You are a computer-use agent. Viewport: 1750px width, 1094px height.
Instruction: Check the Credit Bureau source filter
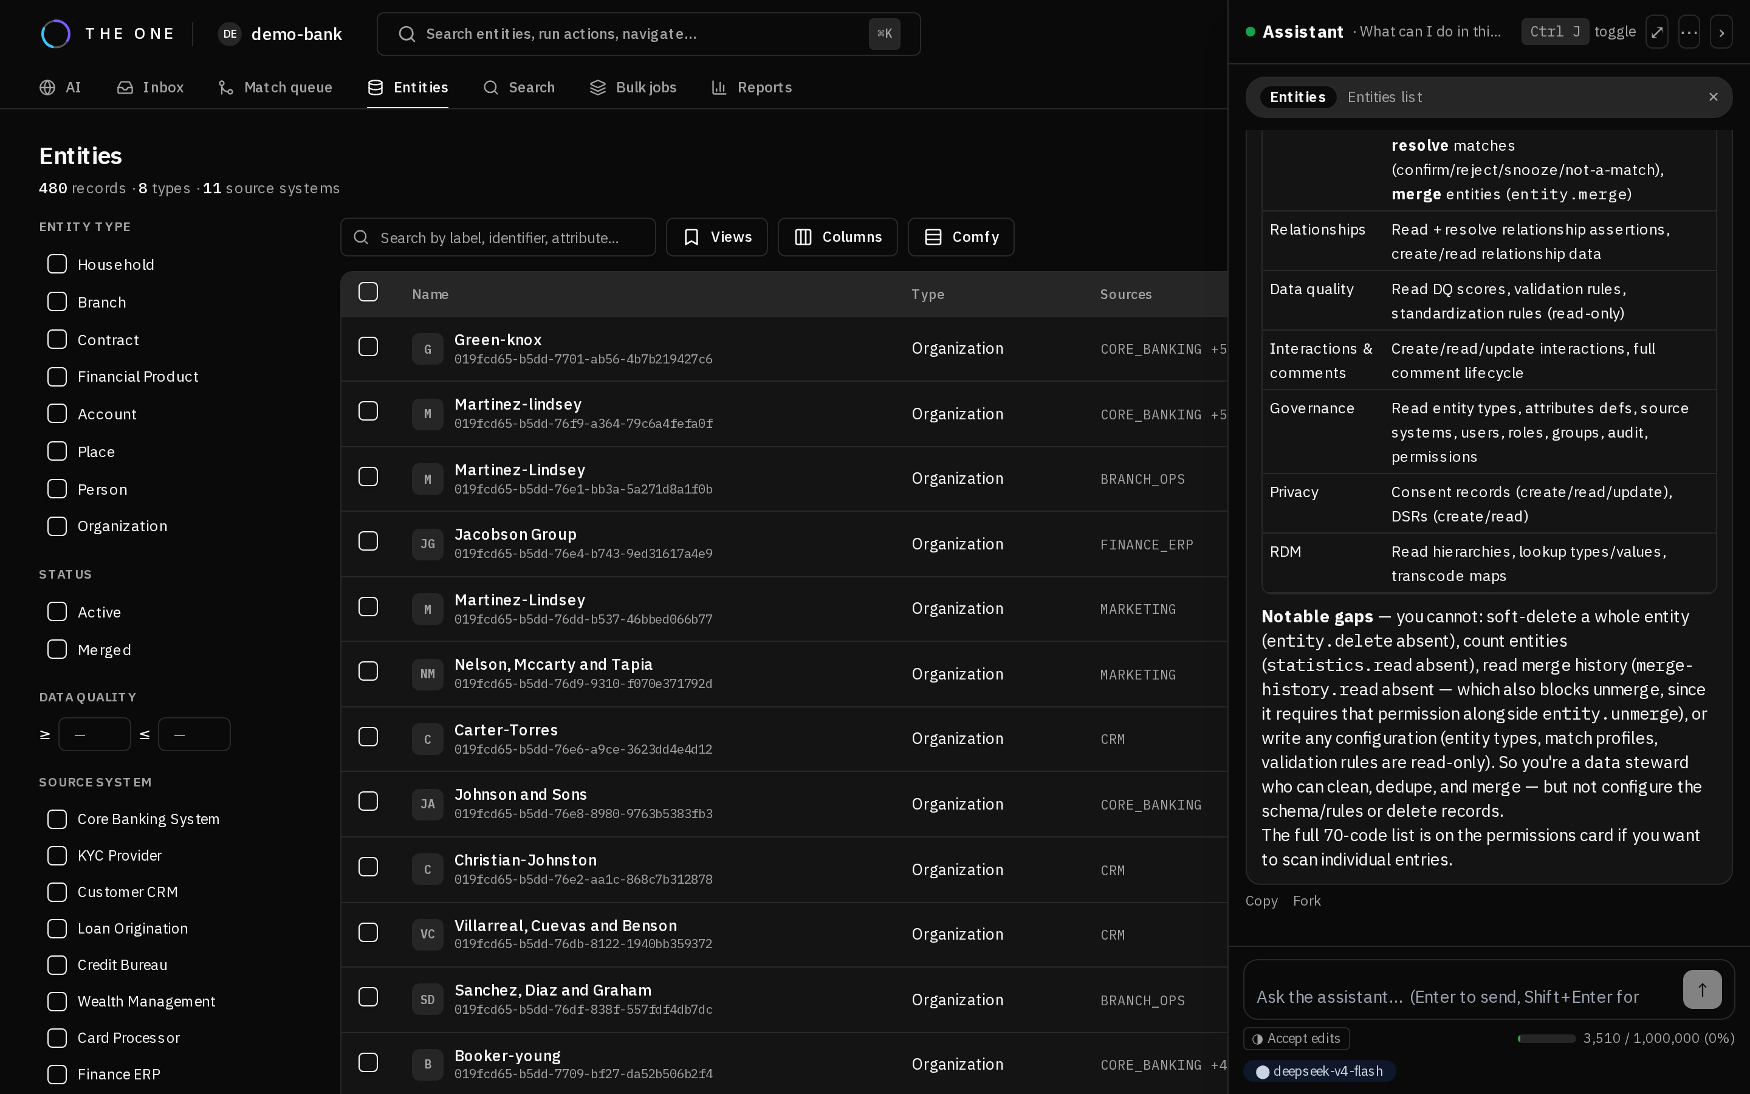click(x=57, y=965)
